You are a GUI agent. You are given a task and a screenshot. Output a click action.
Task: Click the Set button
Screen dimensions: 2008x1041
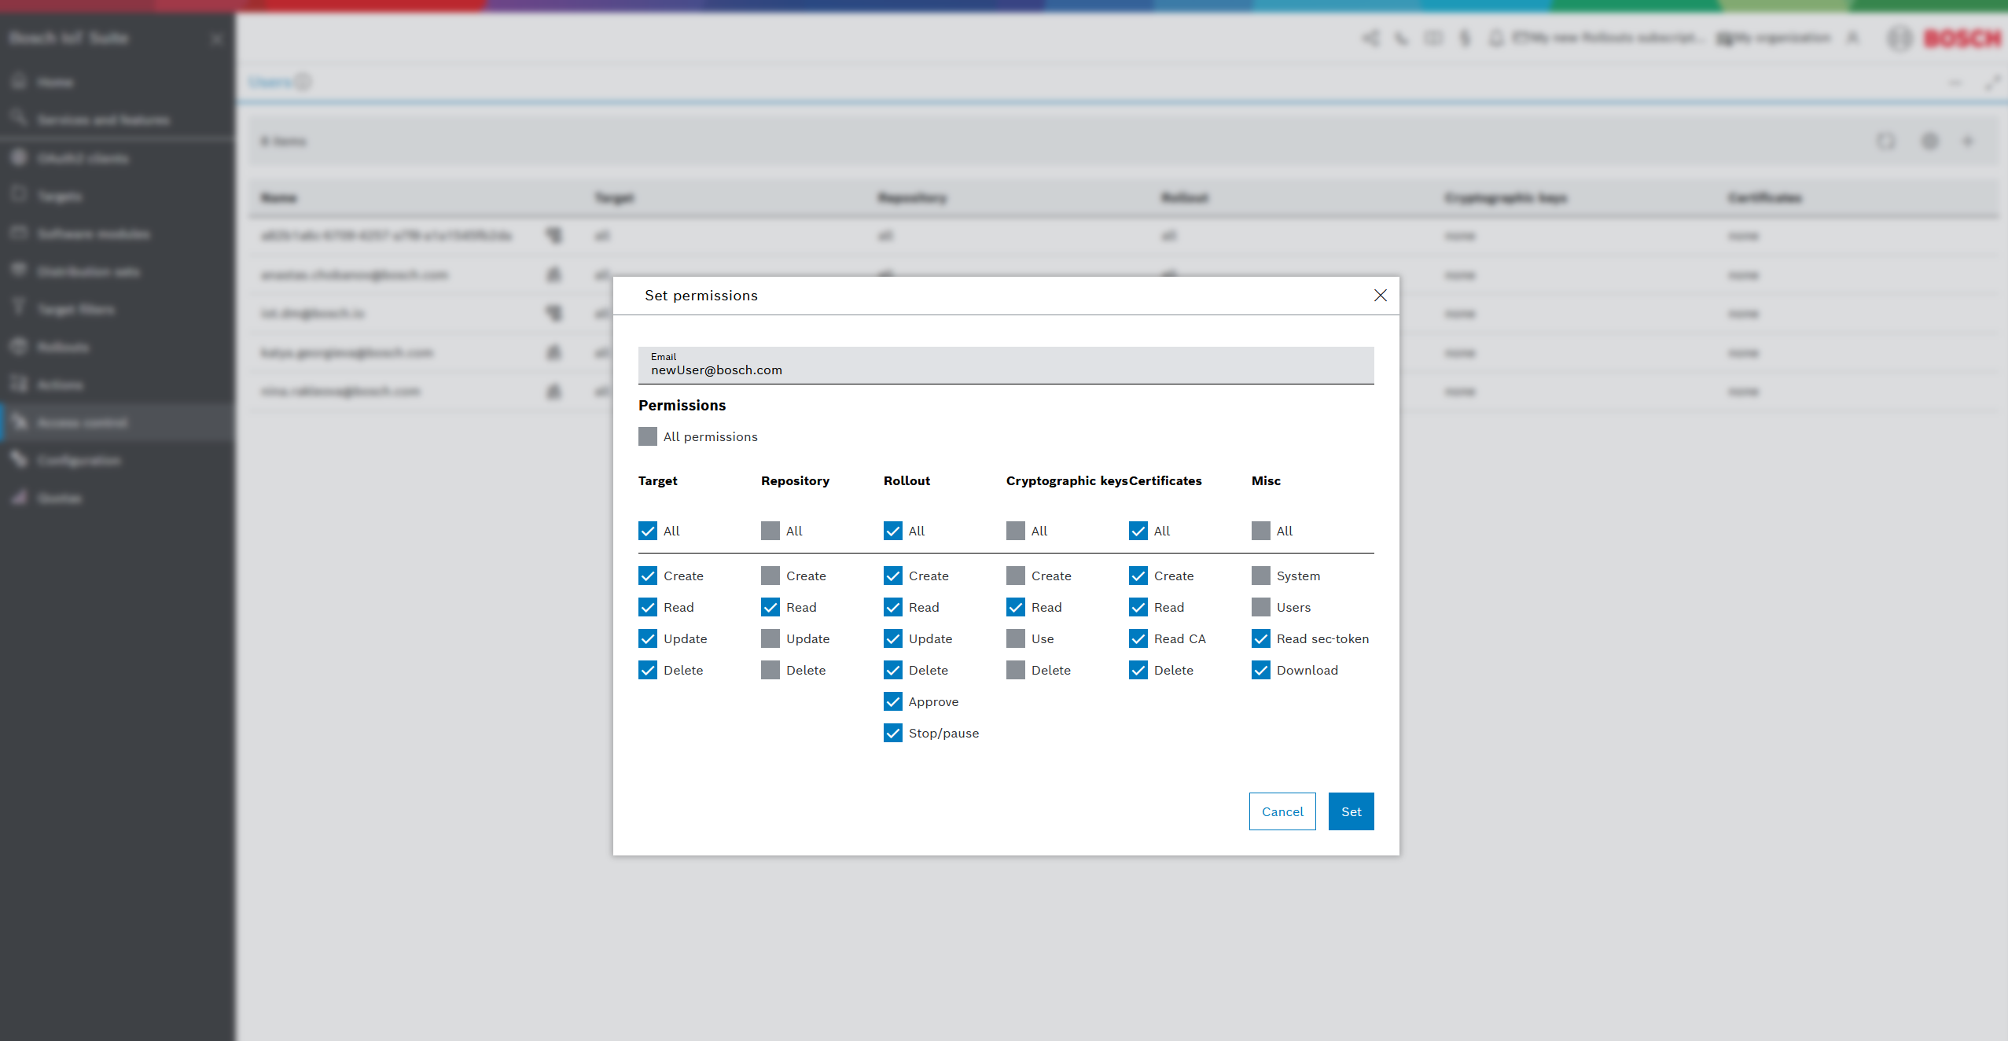pyautogui.click(x=1351, y=811)
